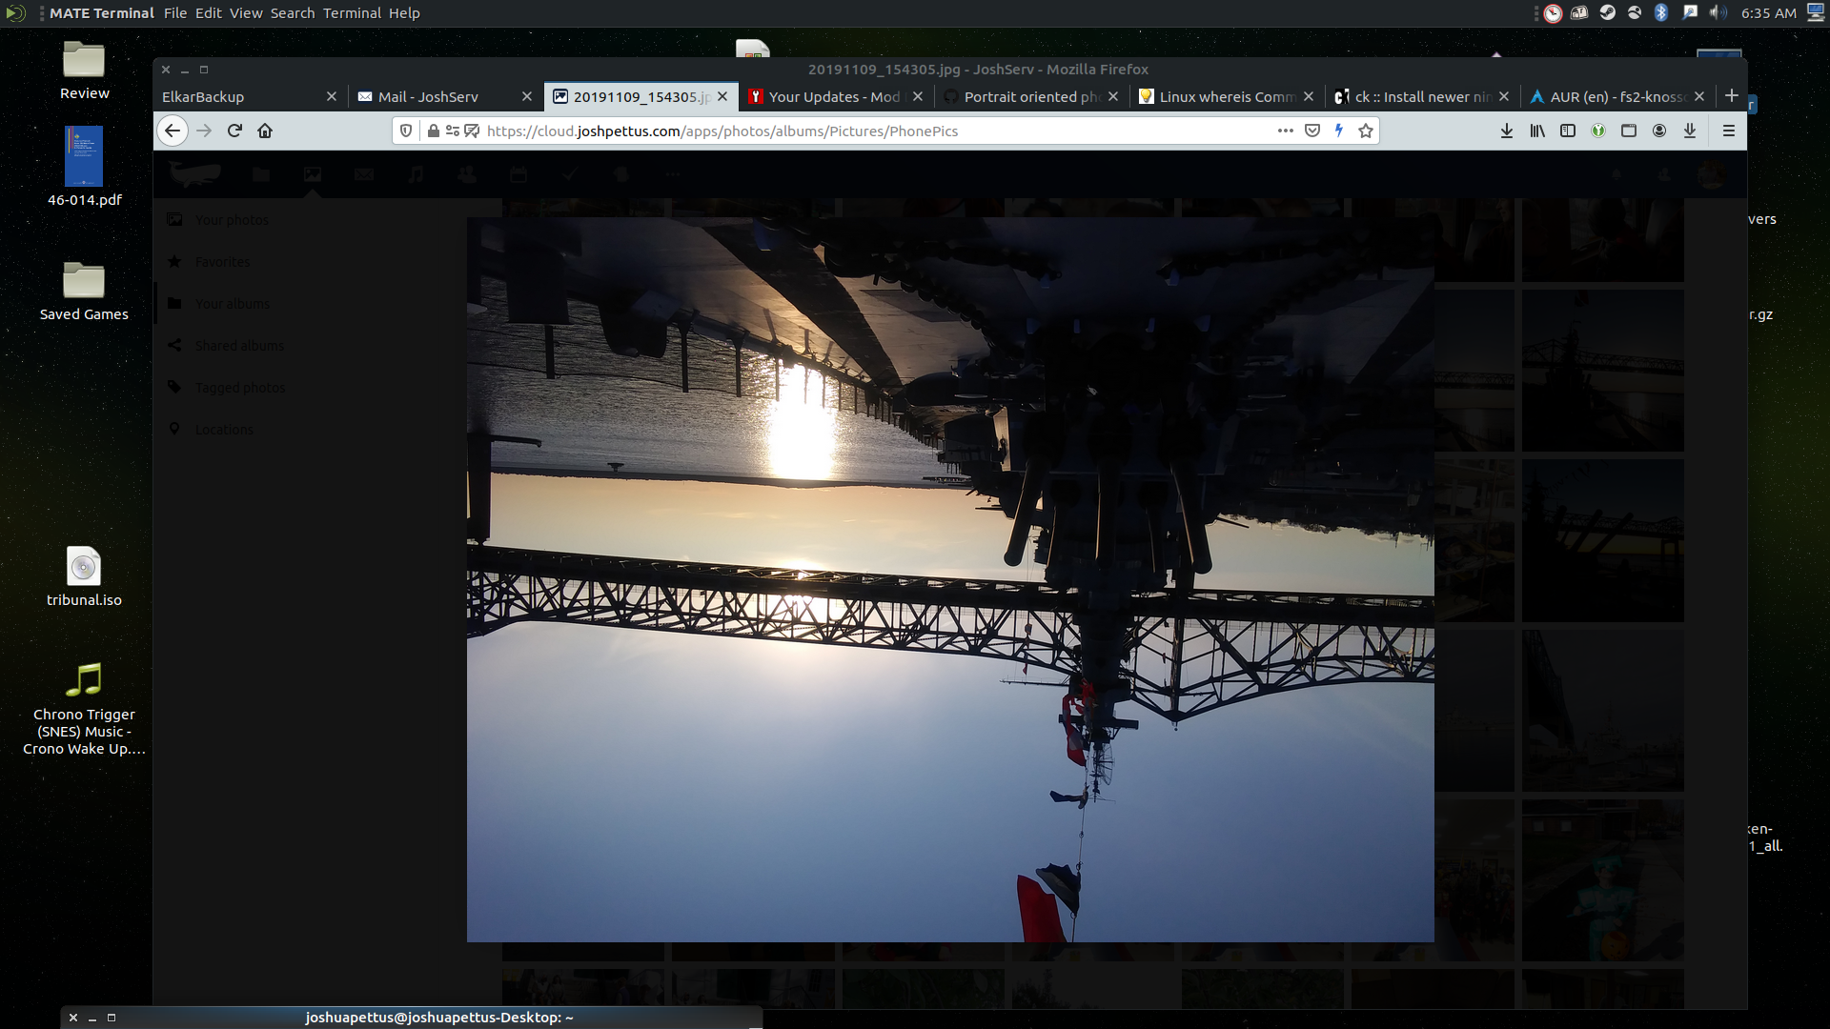Viewport: 1830px width, 1029px height.
Task: Bookmark this page with the star
Action: click(x=1366, y=131)
